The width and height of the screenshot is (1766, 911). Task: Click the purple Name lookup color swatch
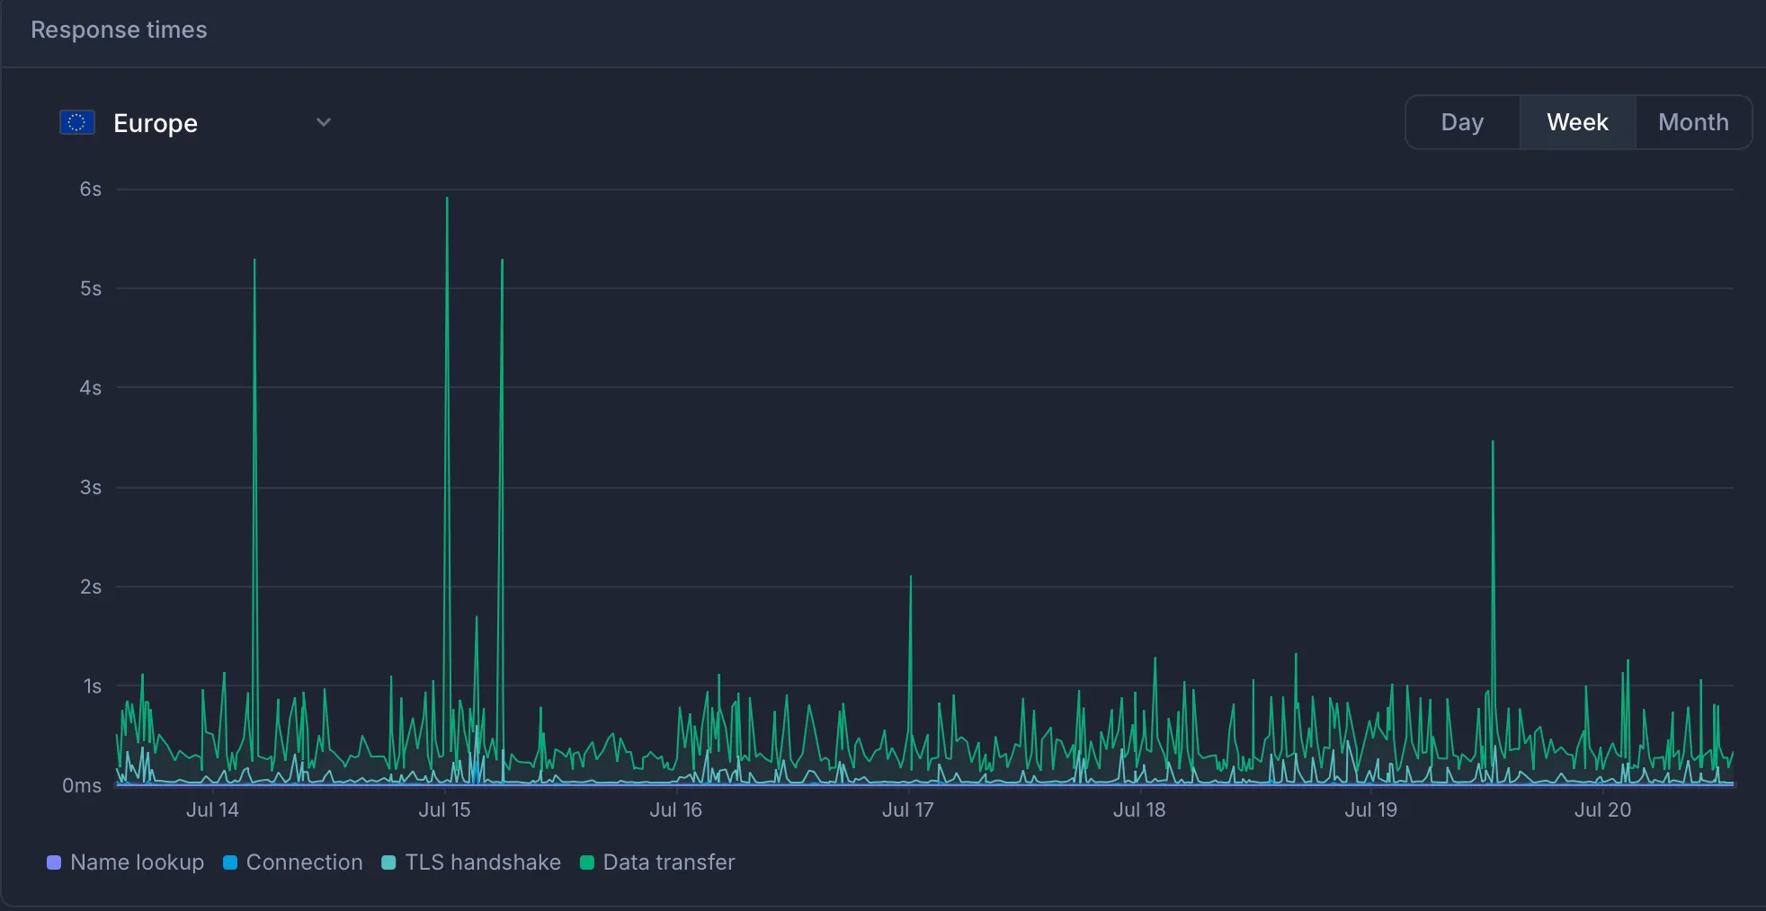[54, 862]
